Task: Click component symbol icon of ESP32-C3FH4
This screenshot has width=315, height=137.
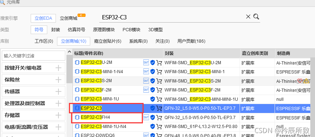Action: tap(77, 117)
